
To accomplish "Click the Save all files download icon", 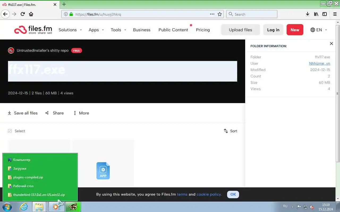I will (x=10, y=113).
